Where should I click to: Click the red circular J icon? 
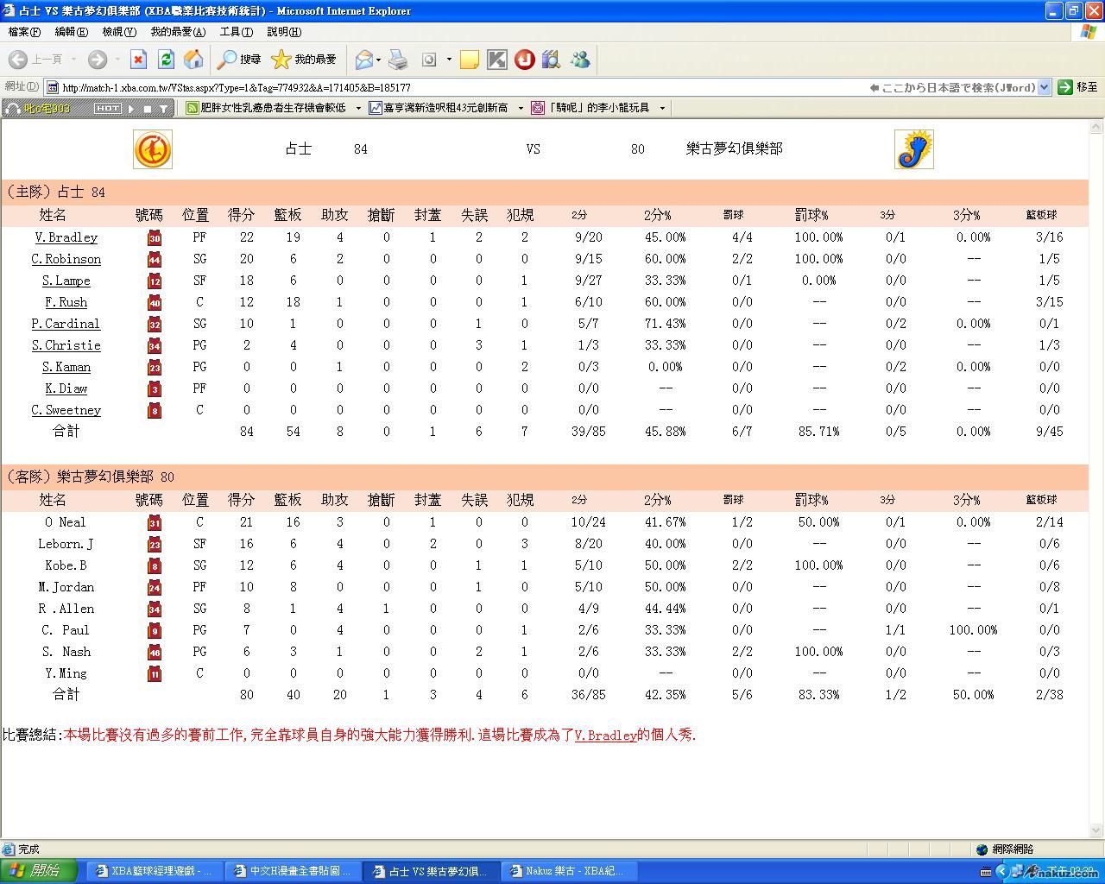point(524,59)
